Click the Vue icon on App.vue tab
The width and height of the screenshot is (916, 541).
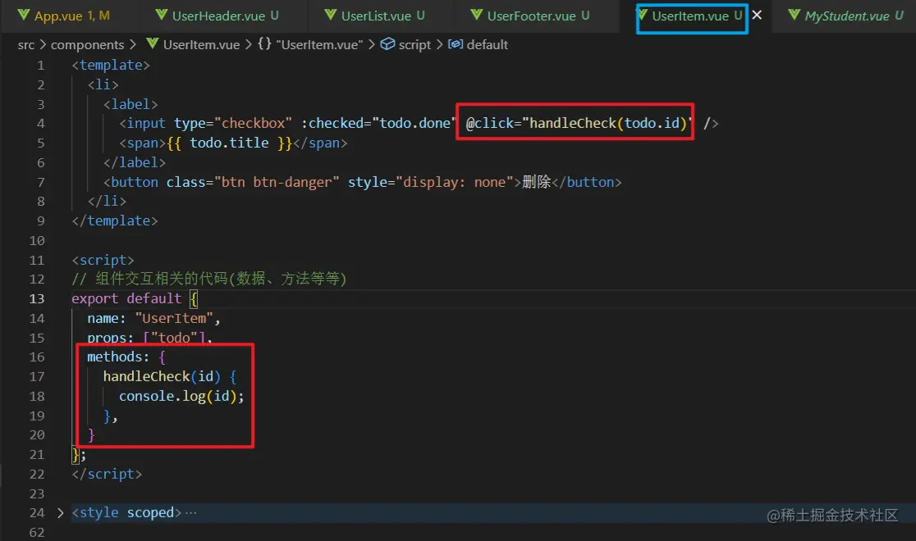(x=23, y=16)
